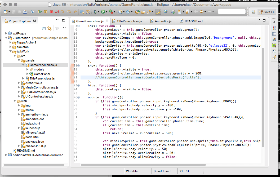Viewport: 280px width, 177px height.
Task: Suspend the running program with the Pause icon
Action: pyautogui.click(x=45, y=11)
